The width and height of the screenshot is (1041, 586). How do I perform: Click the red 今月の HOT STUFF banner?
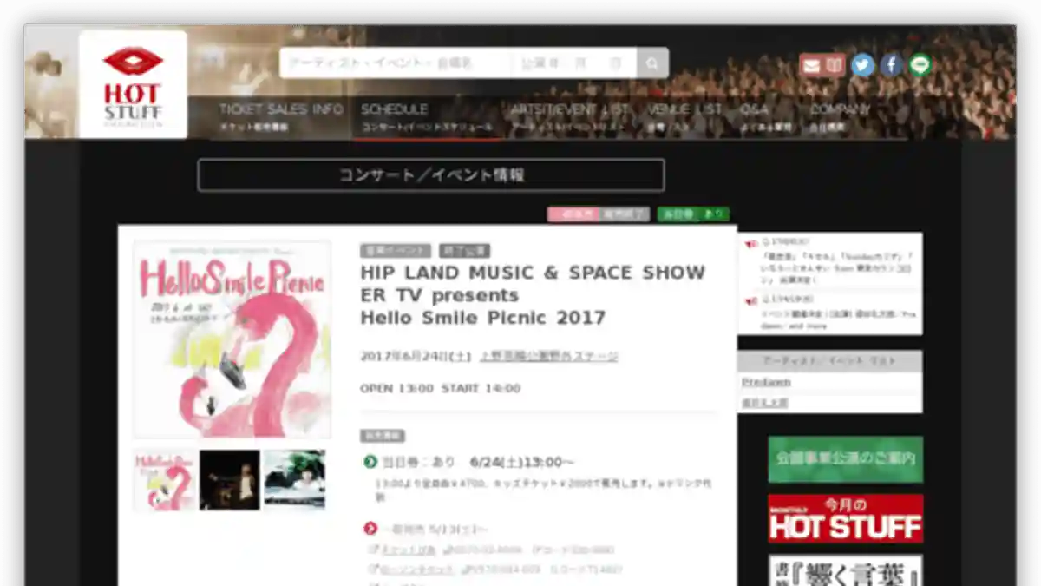[x=845, y=518]
